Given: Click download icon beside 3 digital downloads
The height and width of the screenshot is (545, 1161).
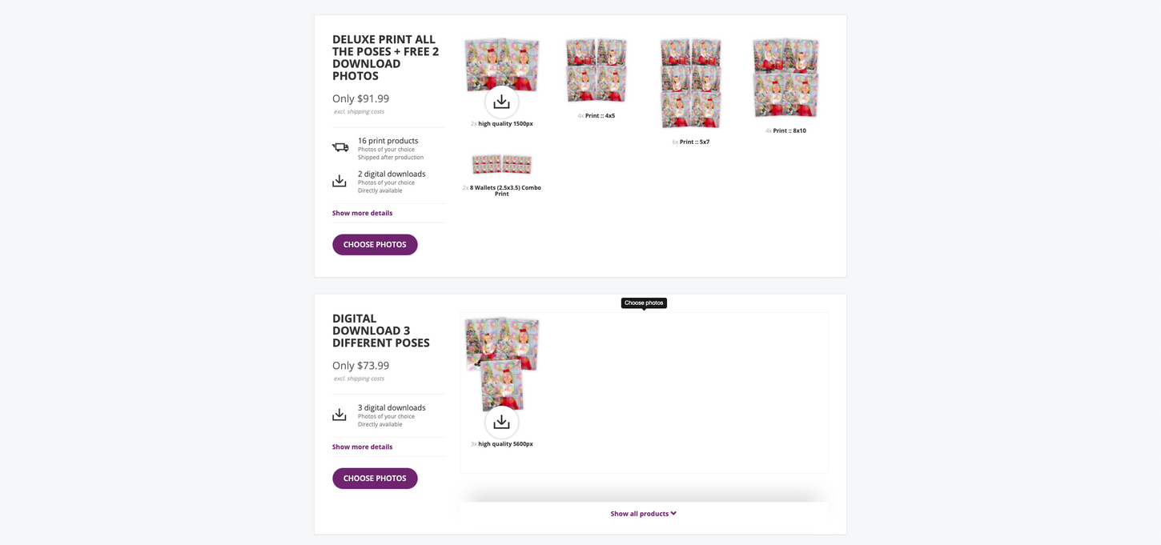Looking at the screenshot, I should pyautogui.click(x=339, y=415).
